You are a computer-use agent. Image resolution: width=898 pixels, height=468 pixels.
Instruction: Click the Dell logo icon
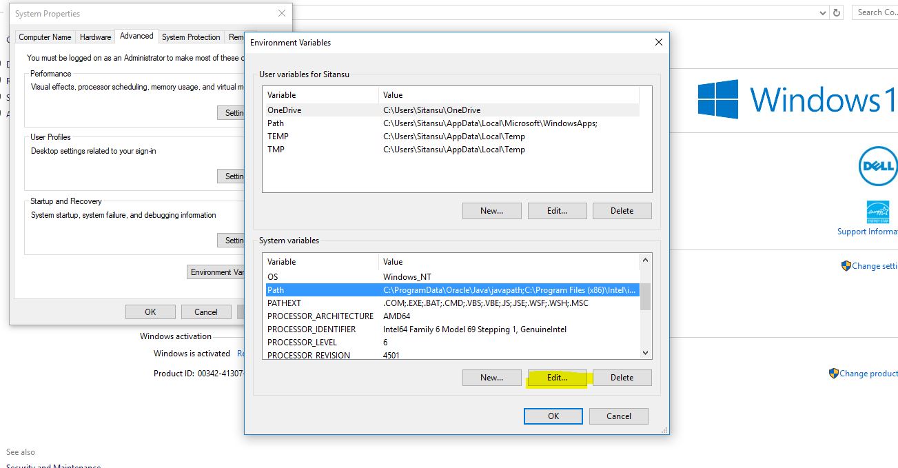877,165
